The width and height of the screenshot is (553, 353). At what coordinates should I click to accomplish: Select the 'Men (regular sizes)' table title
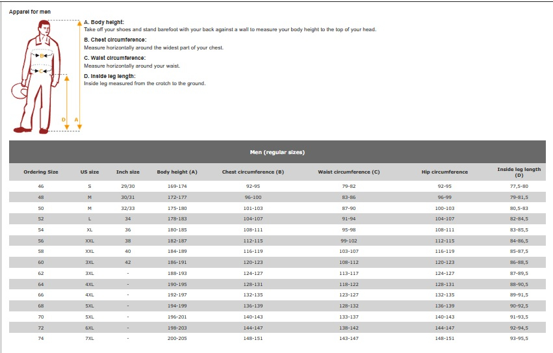click(x=277, y=152)
